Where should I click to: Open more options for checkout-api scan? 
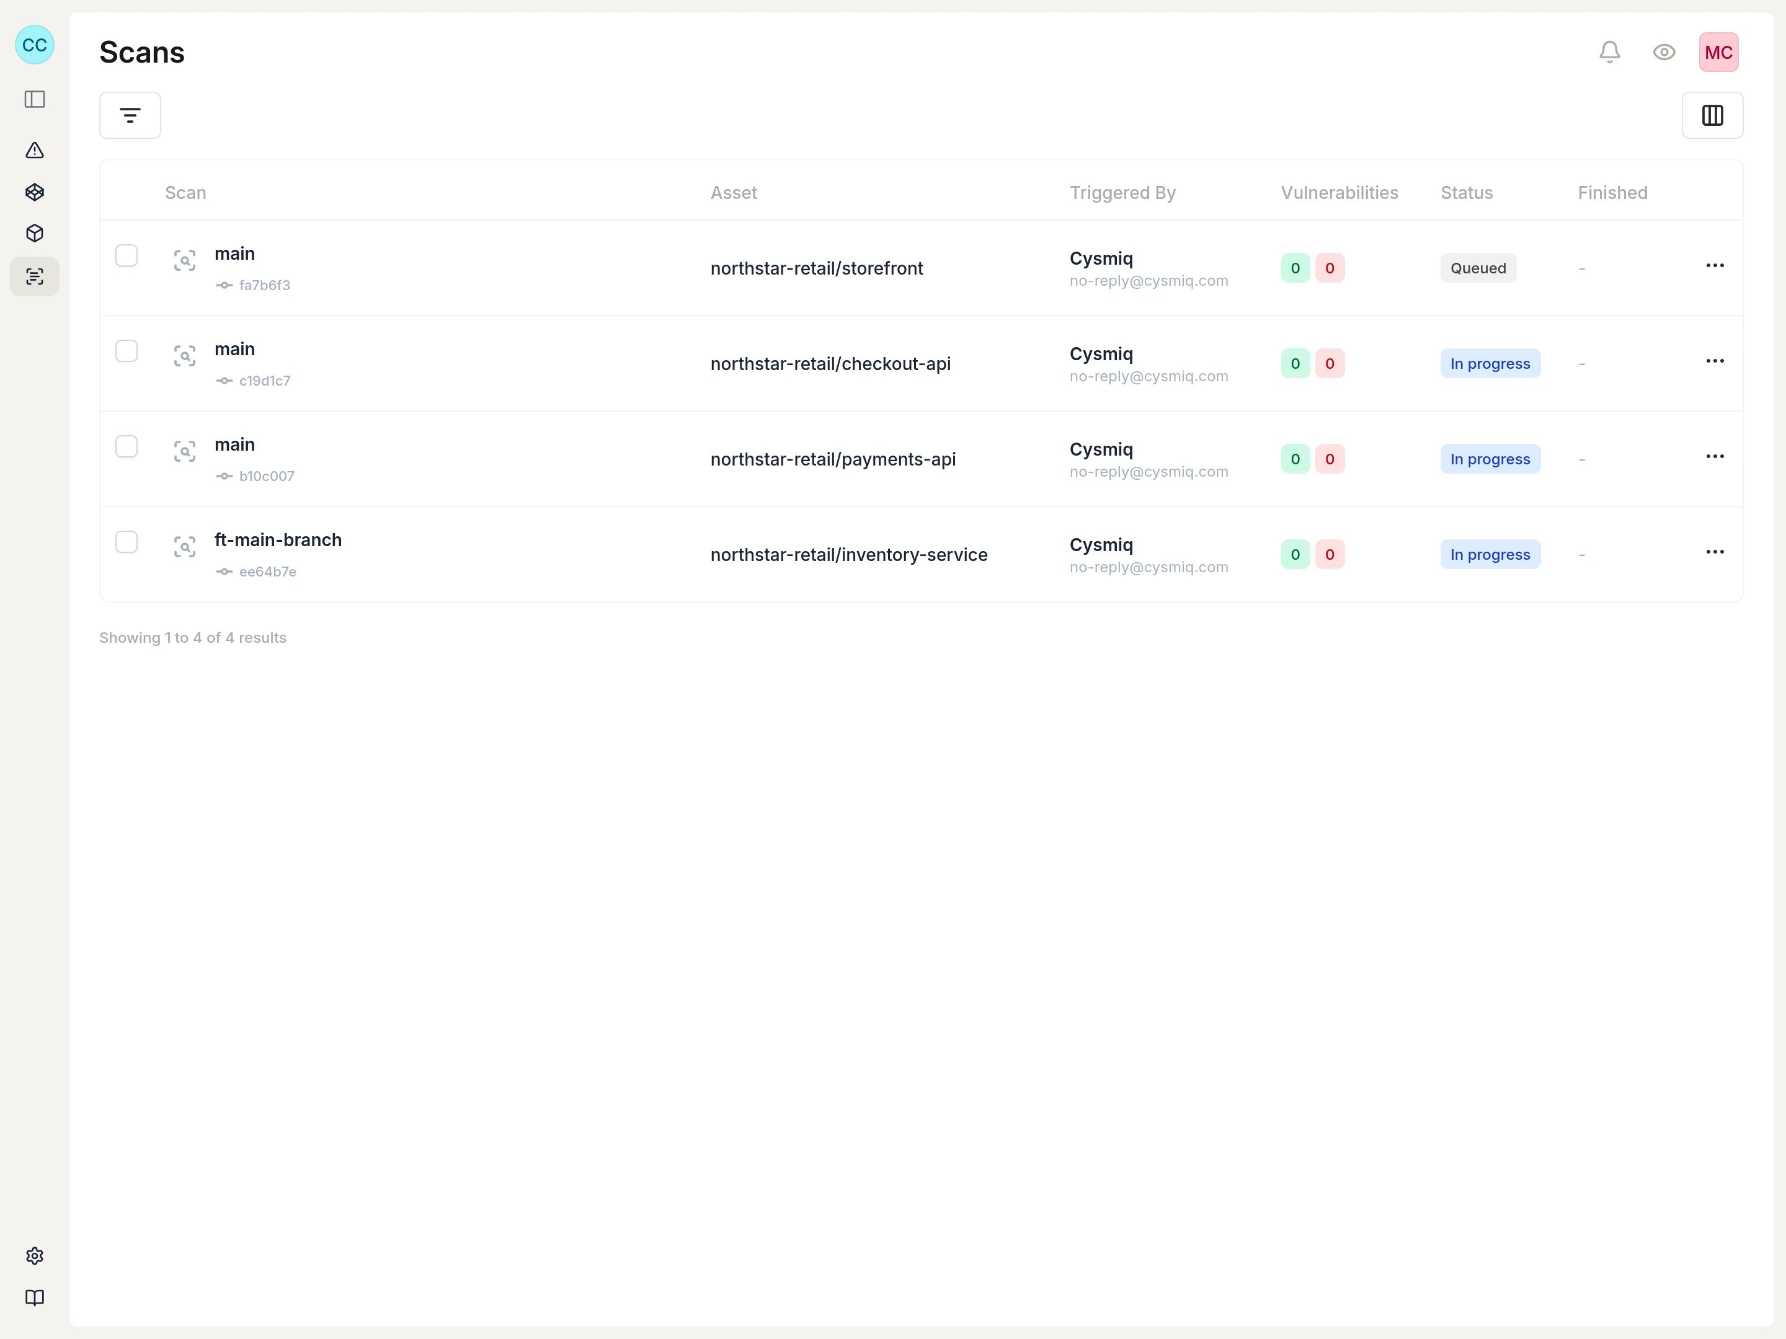1715,361
